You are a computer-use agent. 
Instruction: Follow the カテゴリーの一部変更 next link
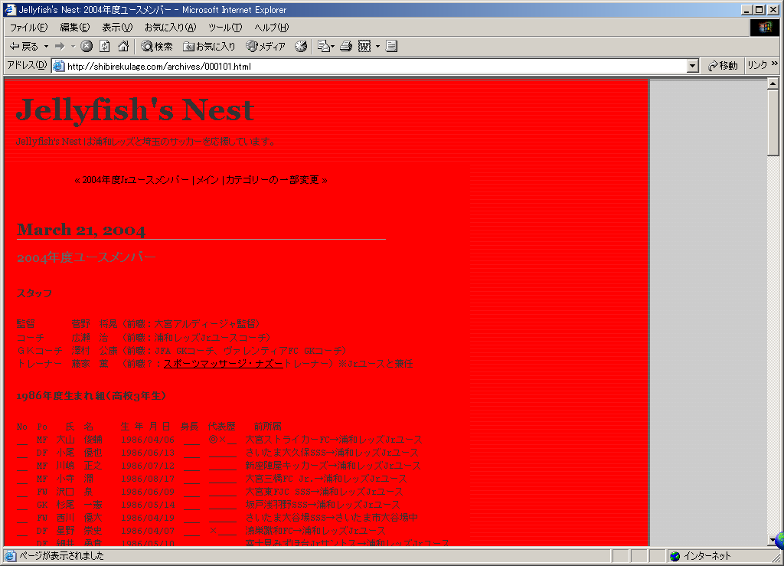pyautogui.click(x=272, y=180)
